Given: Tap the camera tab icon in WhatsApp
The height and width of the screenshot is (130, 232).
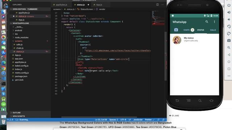Looking at the screenshot, I should [x=176, y=30].
